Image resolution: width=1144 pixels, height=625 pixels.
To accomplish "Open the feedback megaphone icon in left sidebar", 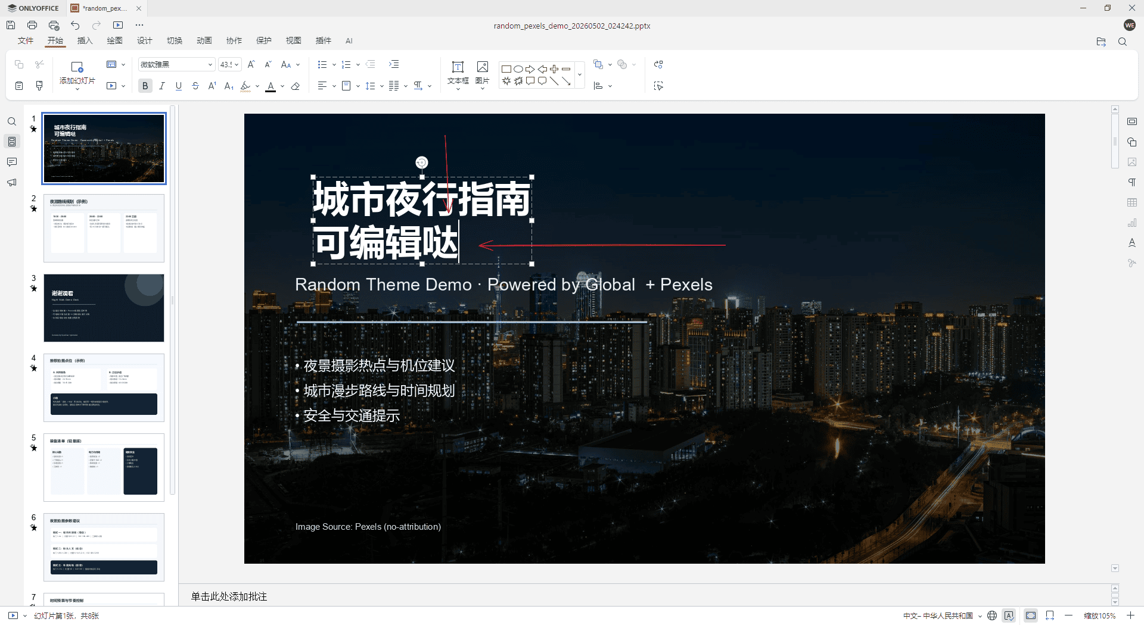I will click(x=12, y=182).
